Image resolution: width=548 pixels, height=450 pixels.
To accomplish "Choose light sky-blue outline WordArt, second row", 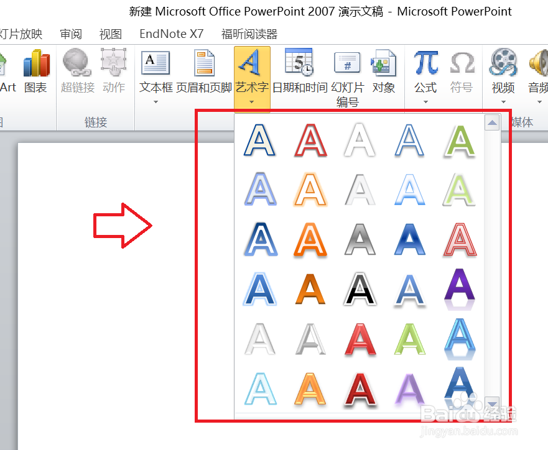I will pyautogui.click(x=410, y=189).
